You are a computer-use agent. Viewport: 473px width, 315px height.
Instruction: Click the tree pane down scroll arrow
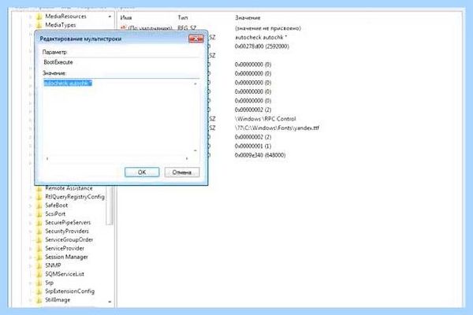pyautogui.click(x=110, y=302)
